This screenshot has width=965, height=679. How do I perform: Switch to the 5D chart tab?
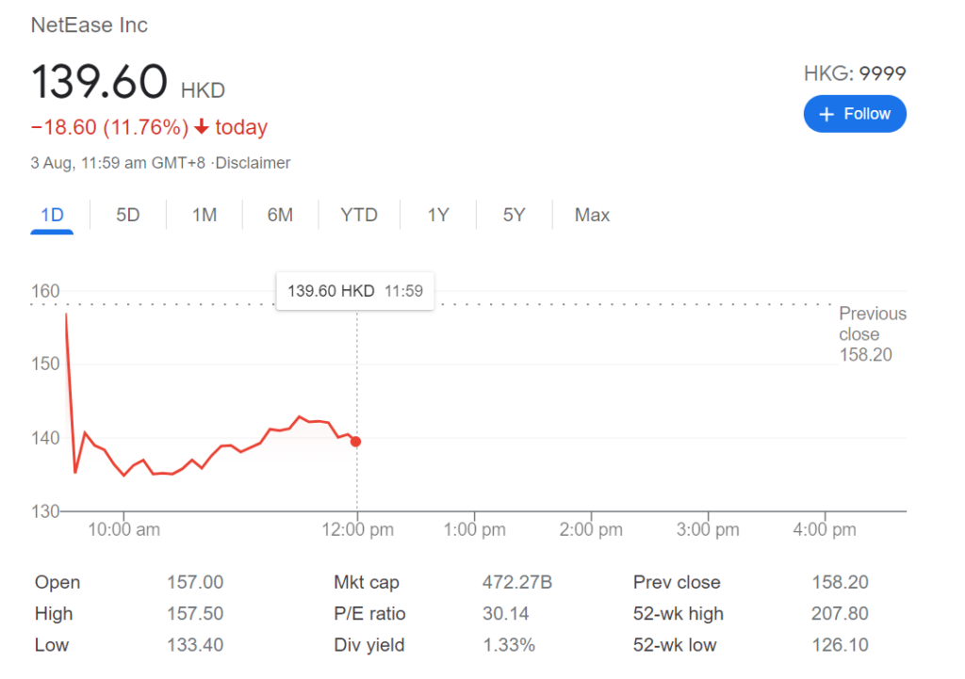pos(128,216)
